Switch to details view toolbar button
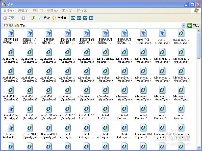The image size is (202, 151). [91, 18]
